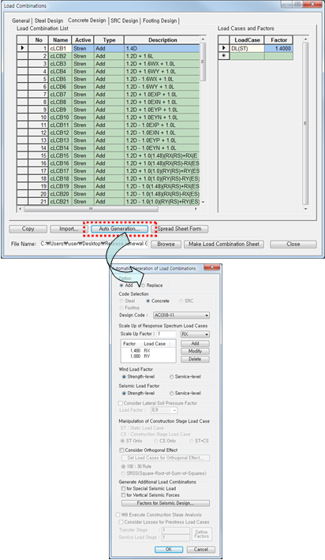Click the scroll down arrow of the combination list

[x=203, y=202]
